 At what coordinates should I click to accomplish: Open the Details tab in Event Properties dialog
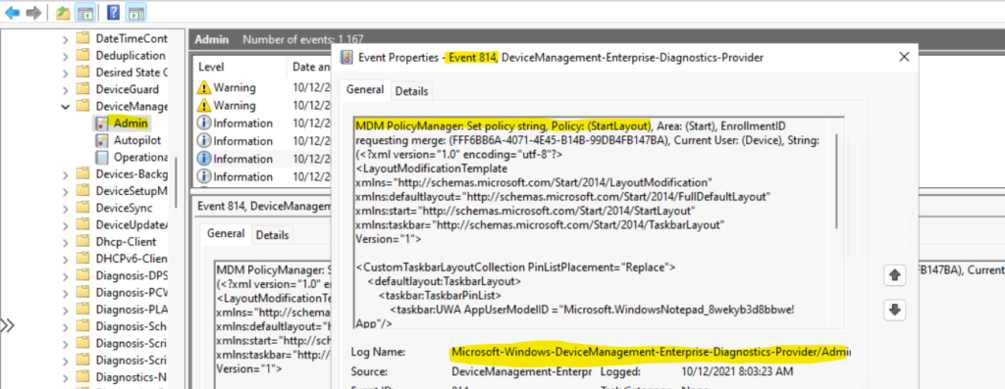point(411,91)
